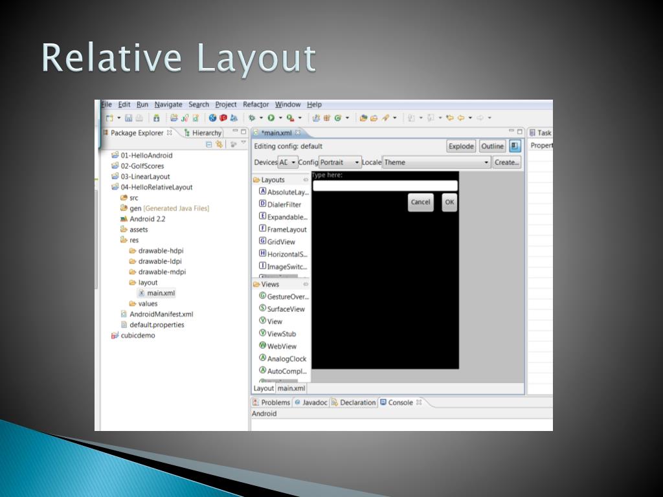
Task: Select DialerFilter in the Layouts palette
Action: [x=284, y=204]
